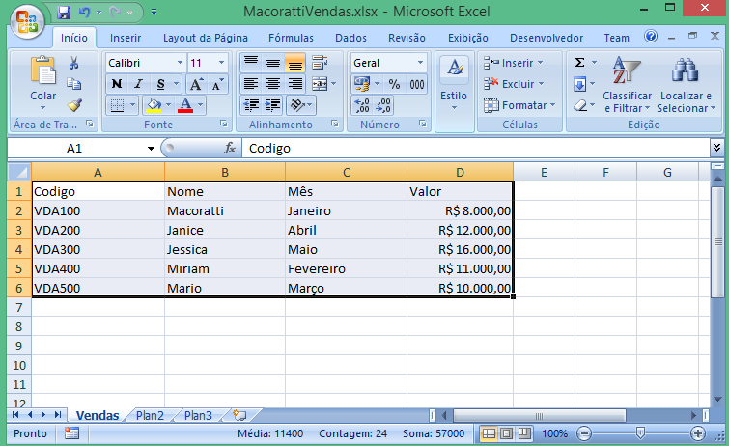Image resolution: width=729 pixels, height=446 pixels.
Task: Toggle italic formatting
Action: [x=138, y=84]
